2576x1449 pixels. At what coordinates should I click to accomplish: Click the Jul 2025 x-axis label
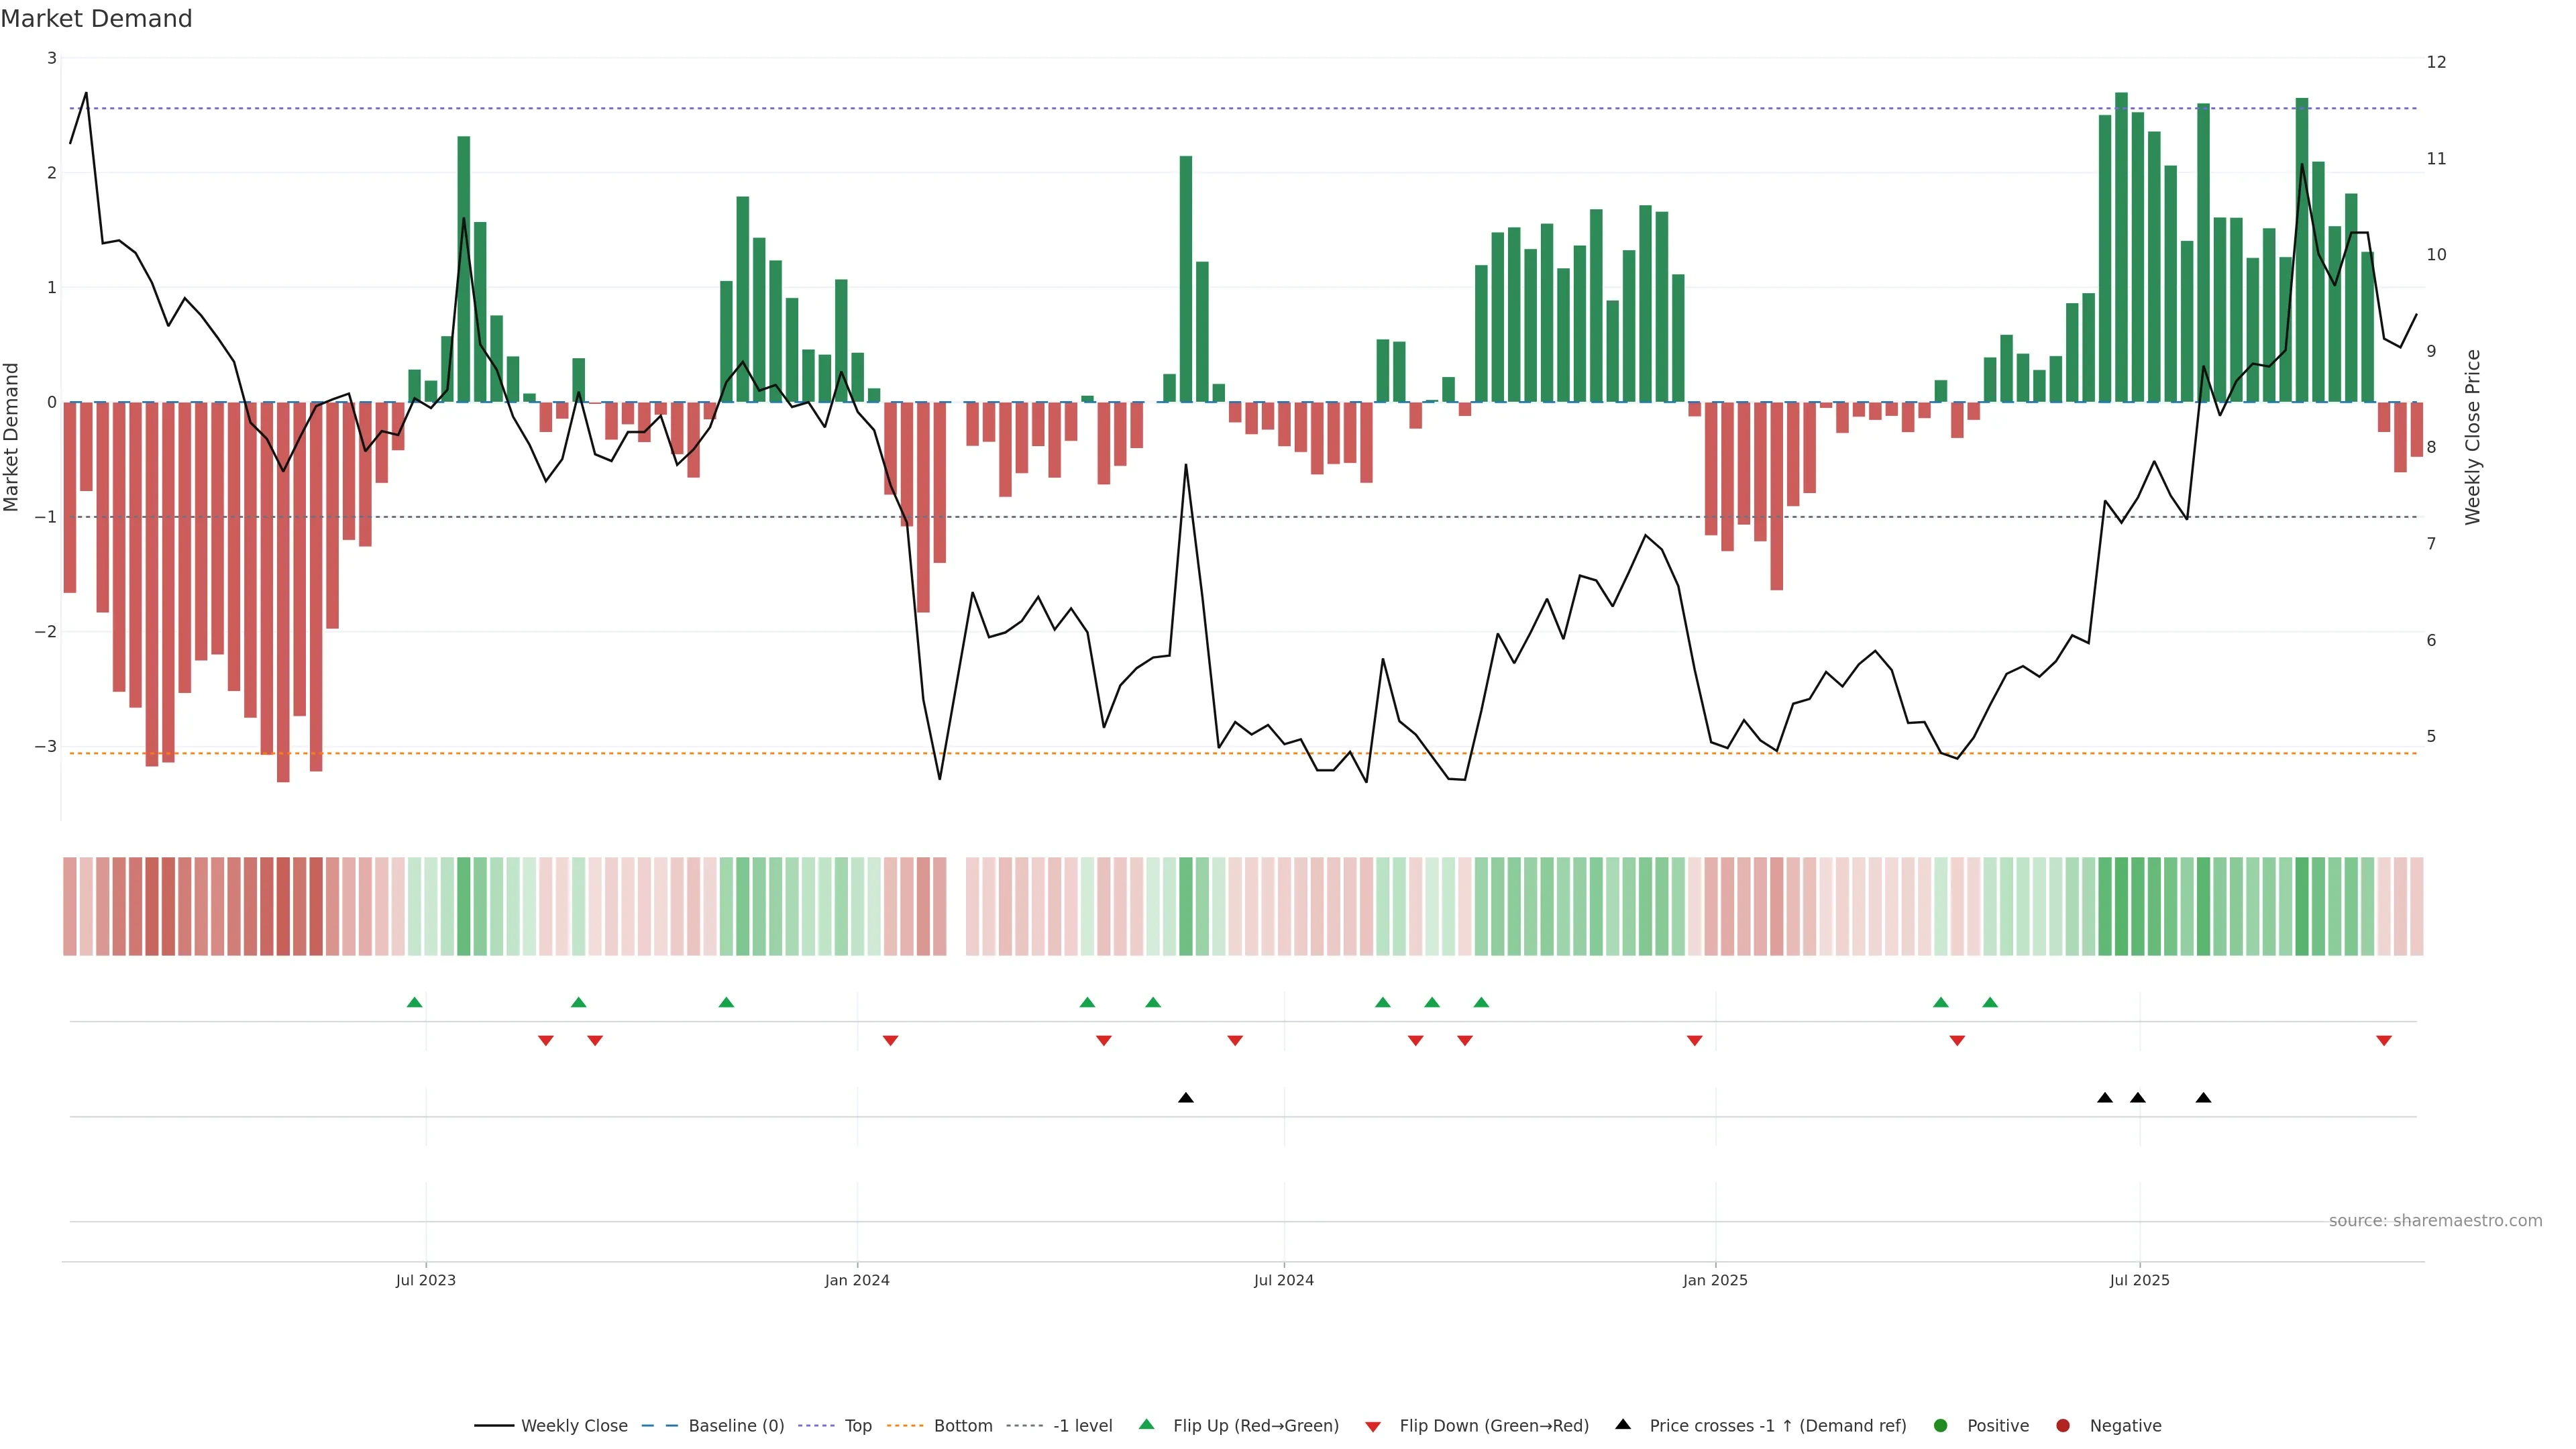click(2140, 1280)
